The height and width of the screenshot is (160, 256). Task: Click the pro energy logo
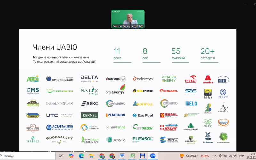pyautogui.click(x=116, y=90)
